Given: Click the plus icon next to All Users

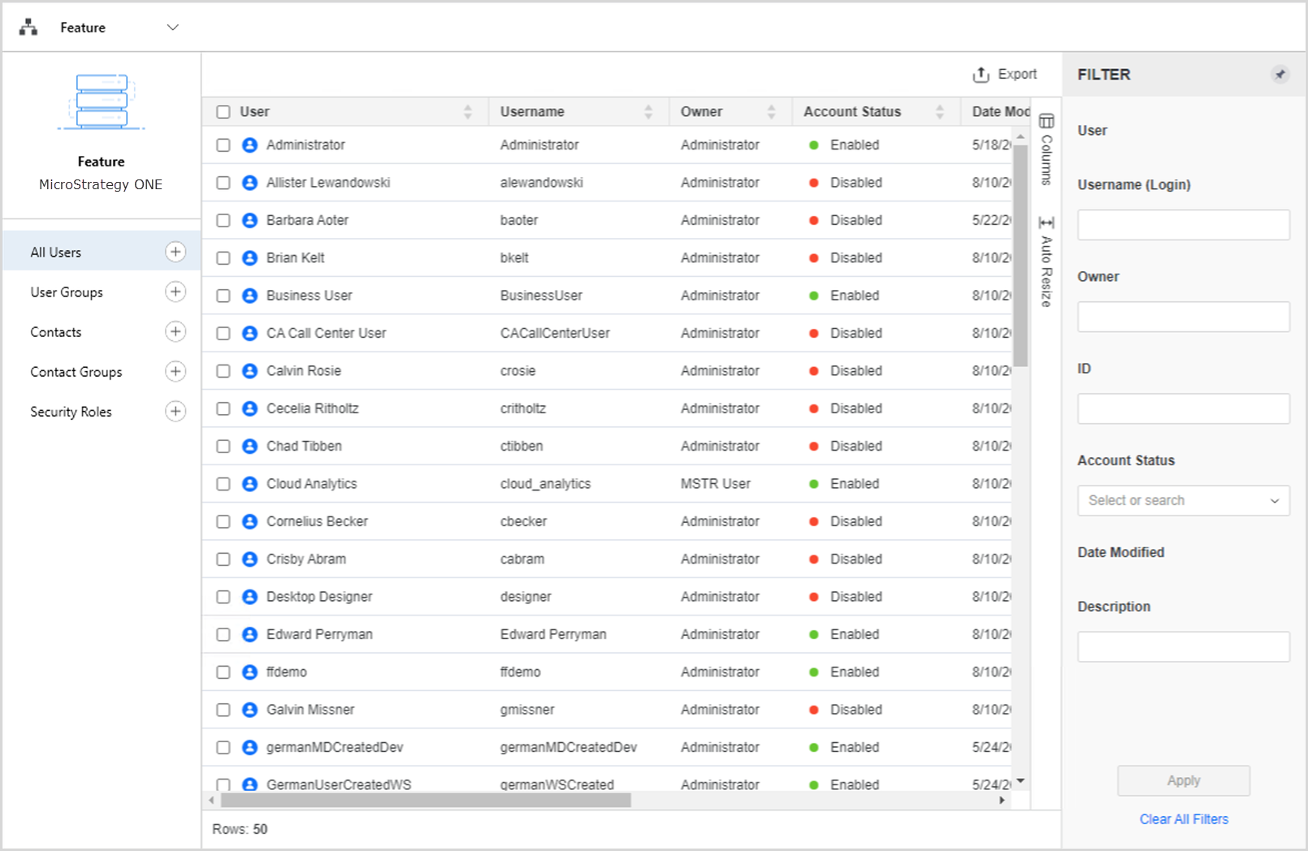Looking at the screenshot, I should pos(175,252).
